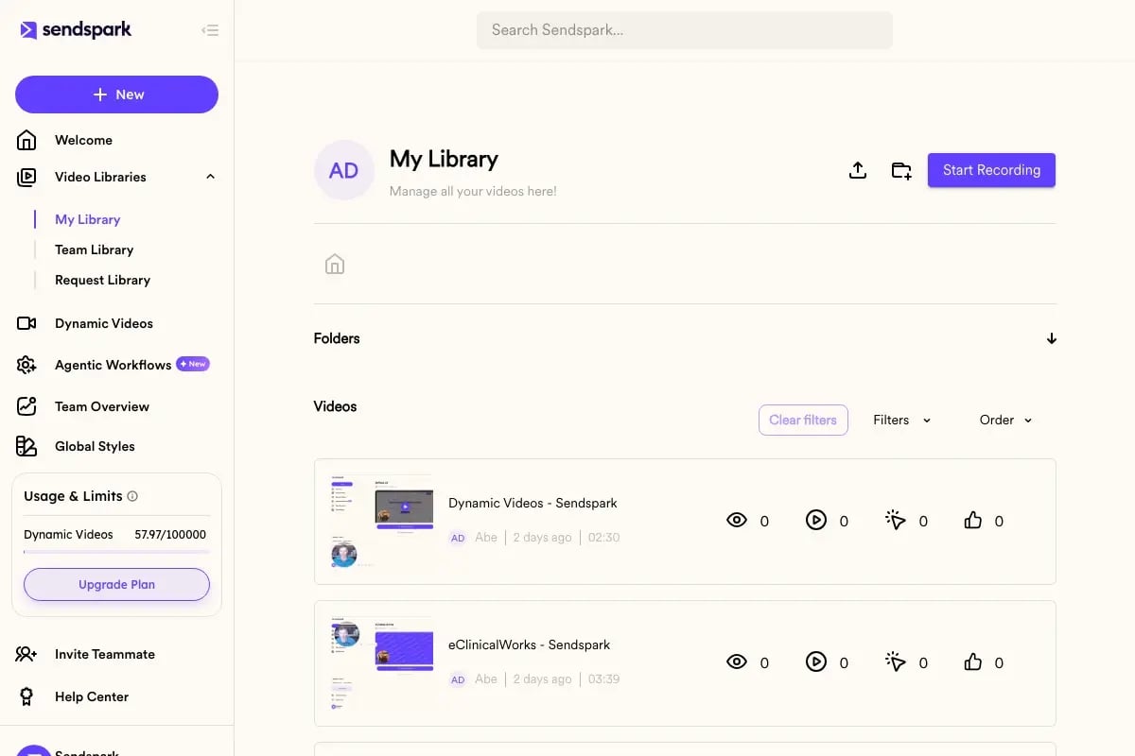
Task: Click "Manage all your videos here!" subtitle
Action: tap(473, 191)
